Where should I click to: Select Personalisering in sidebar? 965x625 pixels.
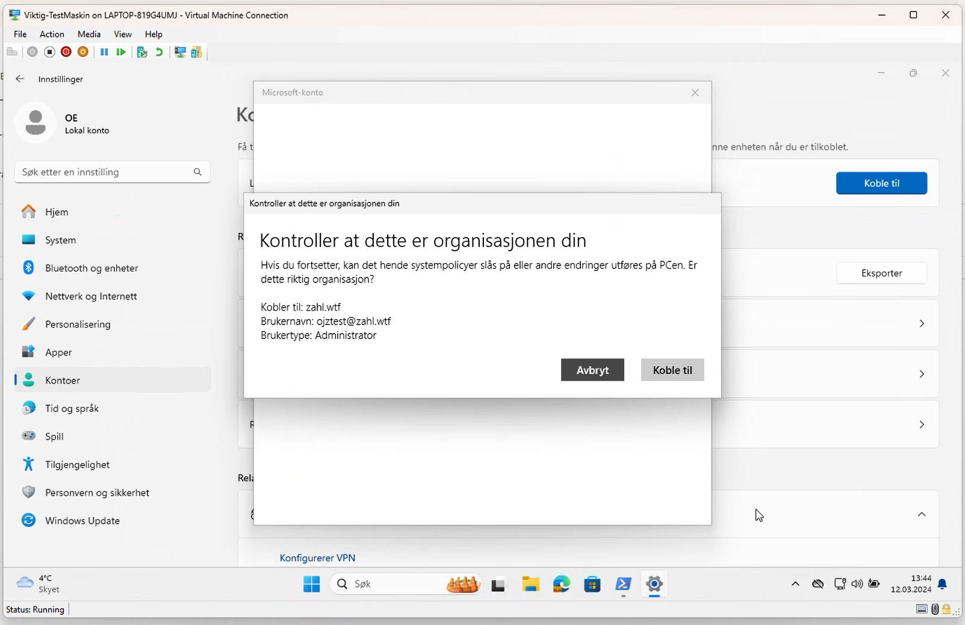point(113,324)
